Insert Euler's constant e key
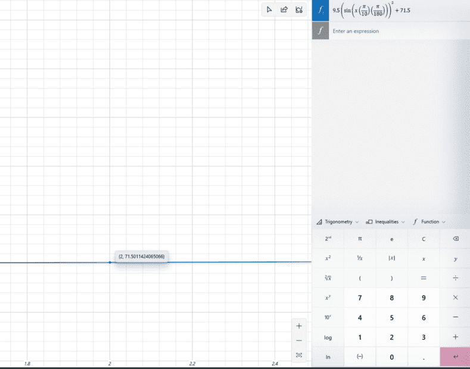Image resolution: width=470 pixels, height=369 pixels. click(391, 239)
